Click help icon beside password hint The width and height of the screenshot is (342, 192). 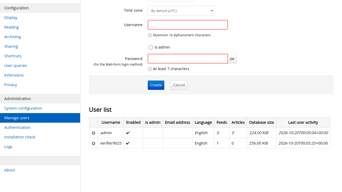pos(150,69)
